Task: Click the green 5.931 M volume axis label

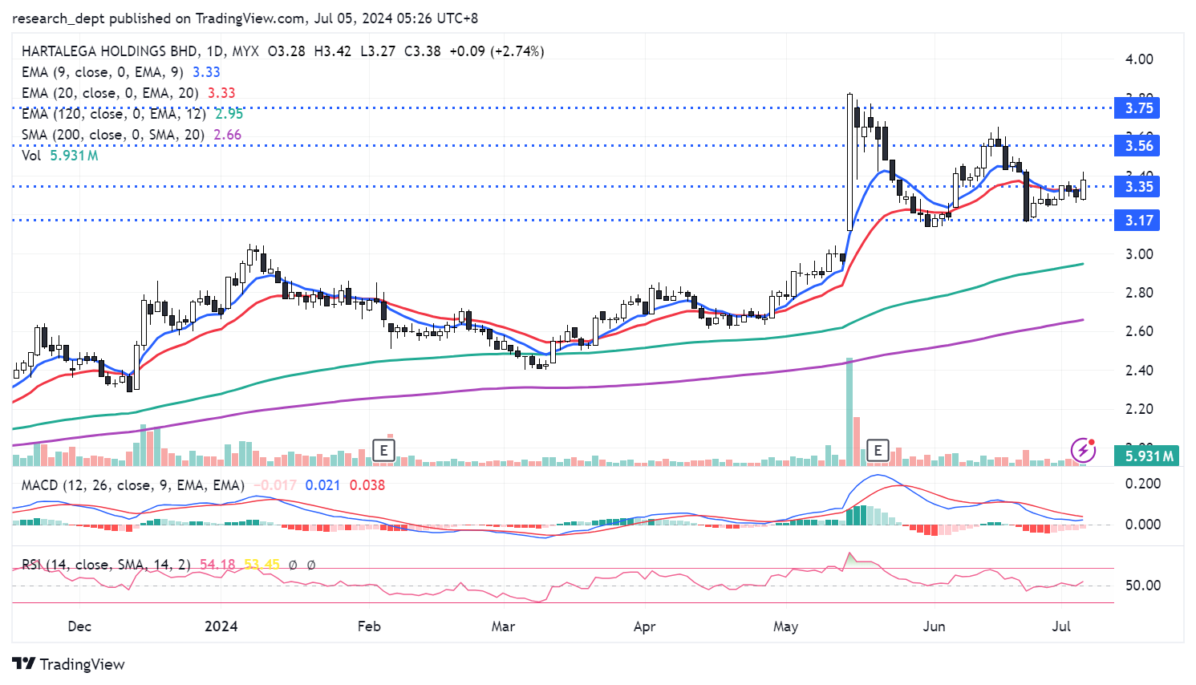Action: [1149, 456]
